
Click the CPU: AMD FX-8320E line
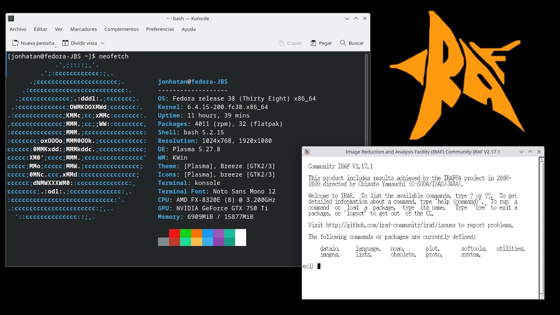217,200
